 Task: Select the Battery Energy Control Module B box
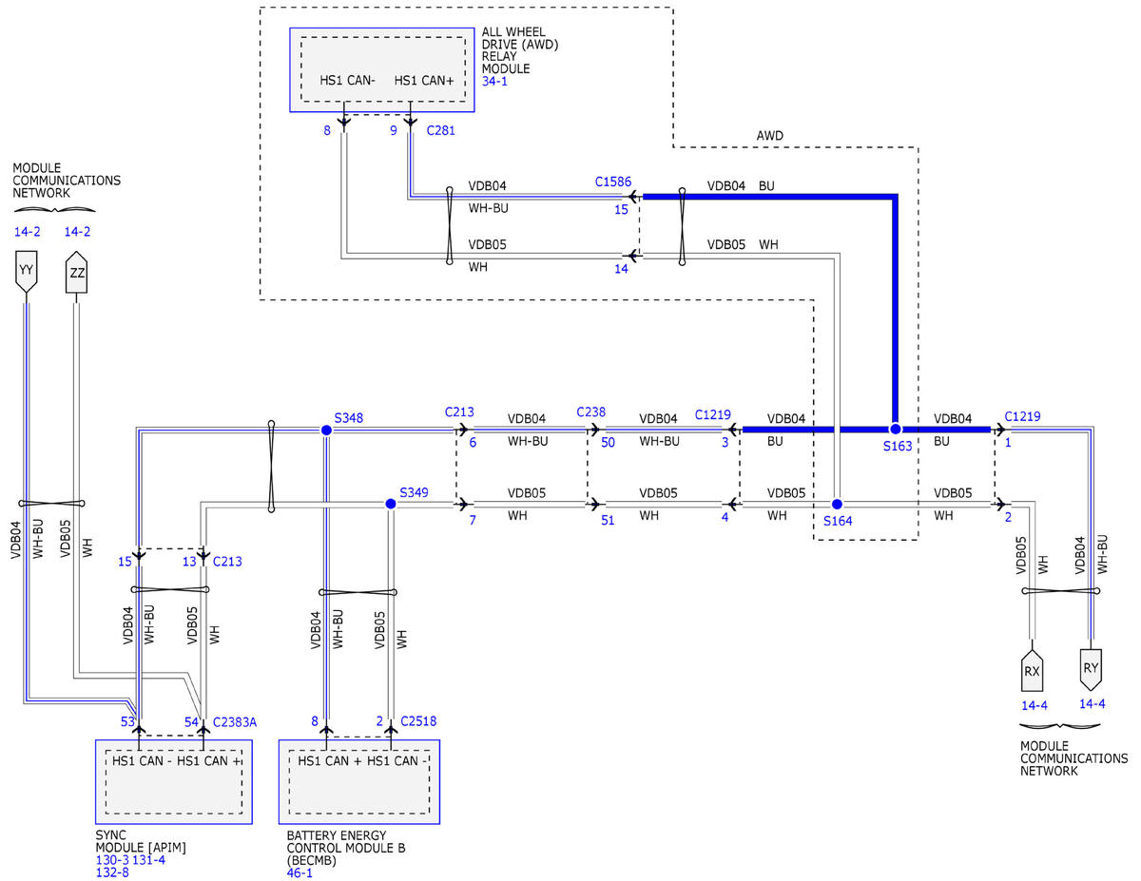pos(360,781)
